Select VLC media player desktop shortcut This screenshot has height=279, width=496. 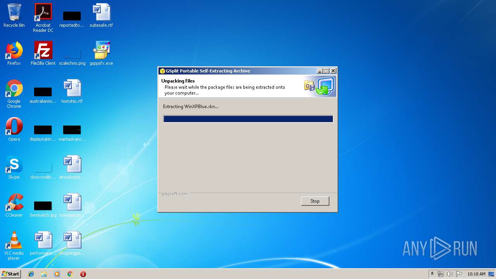(14, 246)
